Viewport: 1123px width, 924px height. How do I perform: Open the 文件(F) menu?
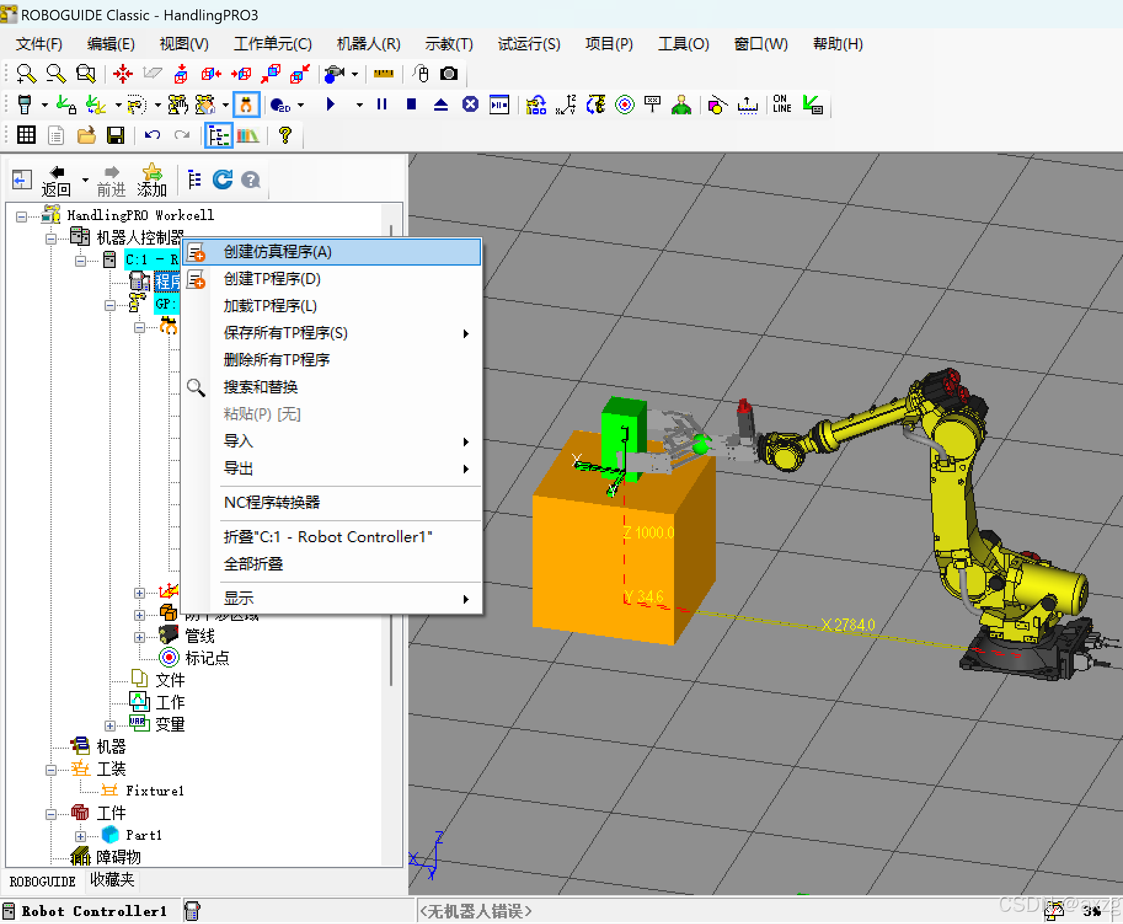tap(39, 44)
